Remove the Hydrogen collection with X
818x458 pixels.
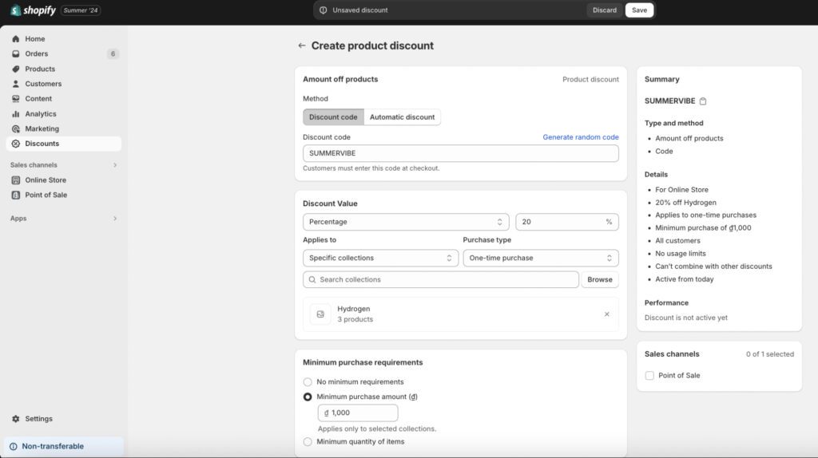[x=606, y=314]
